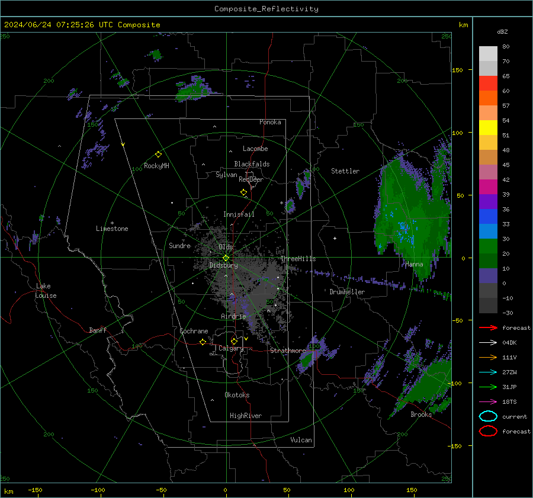Click the red forecast ellipse in the legend

pyautogui.click(x=488, y=431)
